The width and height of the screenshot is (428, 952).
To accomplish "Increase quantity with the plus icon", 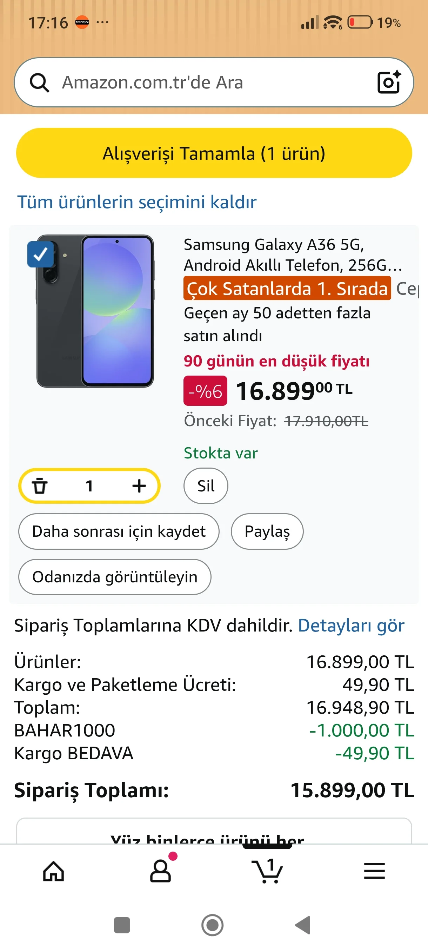I will pos(139,485).
